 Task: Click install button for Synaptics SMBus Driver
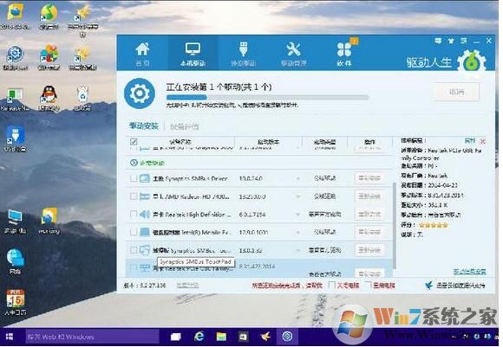369,178
